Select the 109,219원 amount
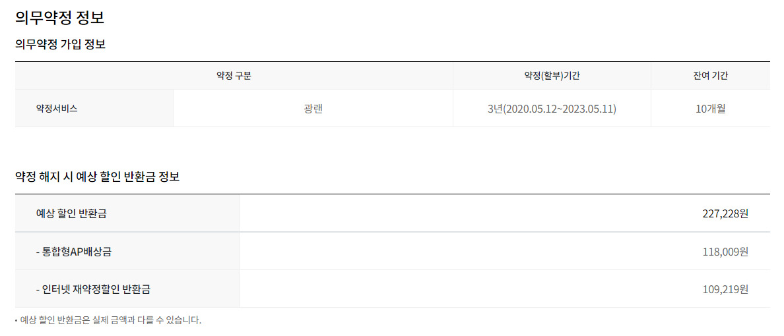The width and height of the screenshot is (784, 336). tap(725, 289)
